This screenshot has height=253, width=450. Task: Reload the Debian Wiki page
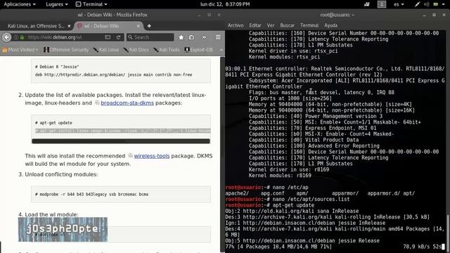pos(118,37)
